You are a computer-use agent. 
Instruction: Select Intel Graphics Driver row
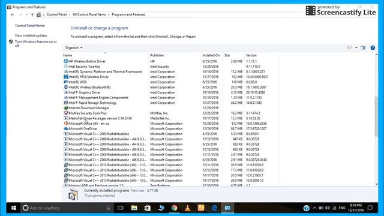[x=85, y=92]
